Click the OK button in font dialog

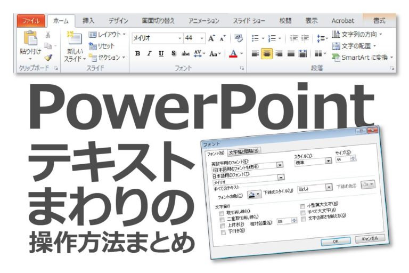click(x=336, y=242)
